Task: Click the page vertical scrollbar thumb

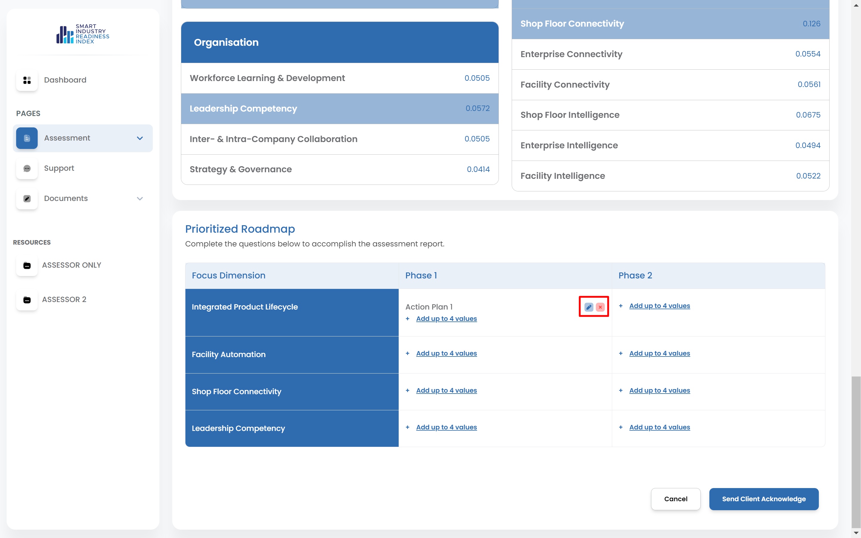Action: (x=856, y=452)
